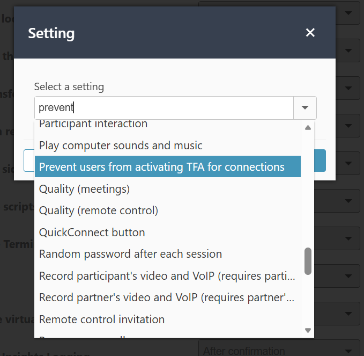Image resolution: width=364 pixels, height=356 pixels.
Task: Select Quality (meetings) from list
Action: click(x=84, y=189)
